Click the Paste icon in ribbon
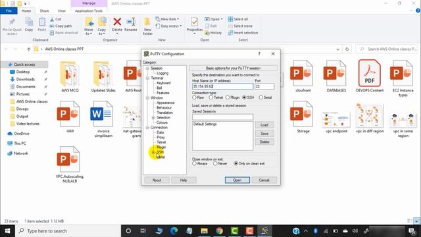The image size is (421, 237). coord(42,22)
